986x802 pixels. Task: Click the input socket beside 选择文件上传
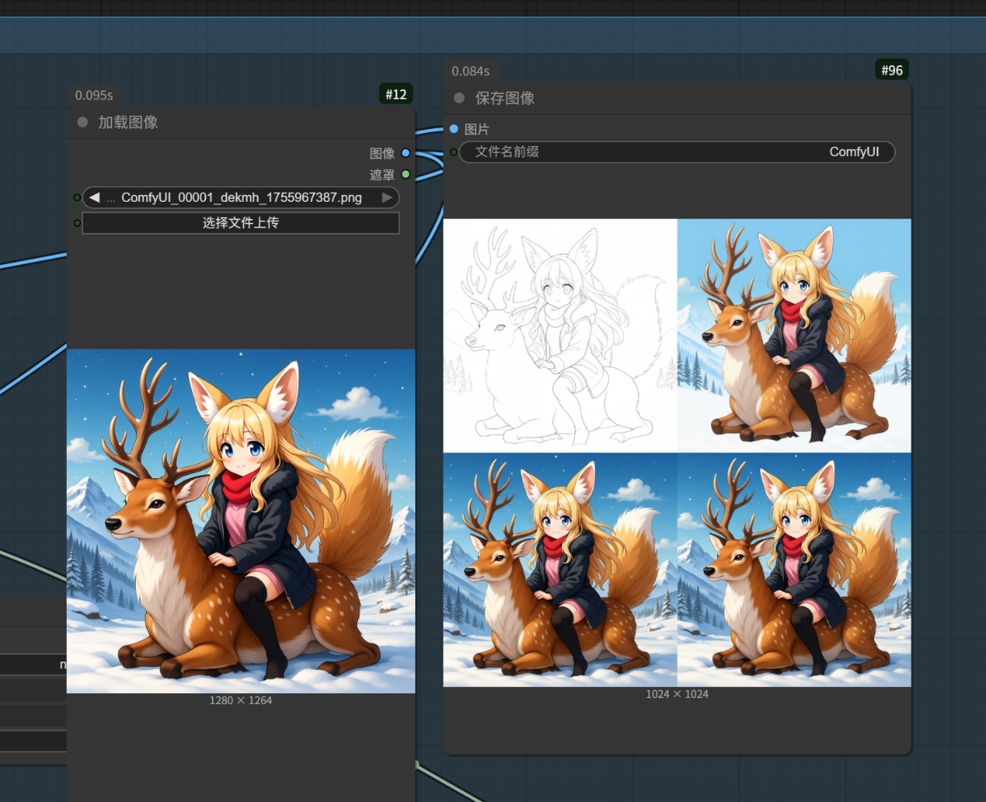[x=77, y=224]
